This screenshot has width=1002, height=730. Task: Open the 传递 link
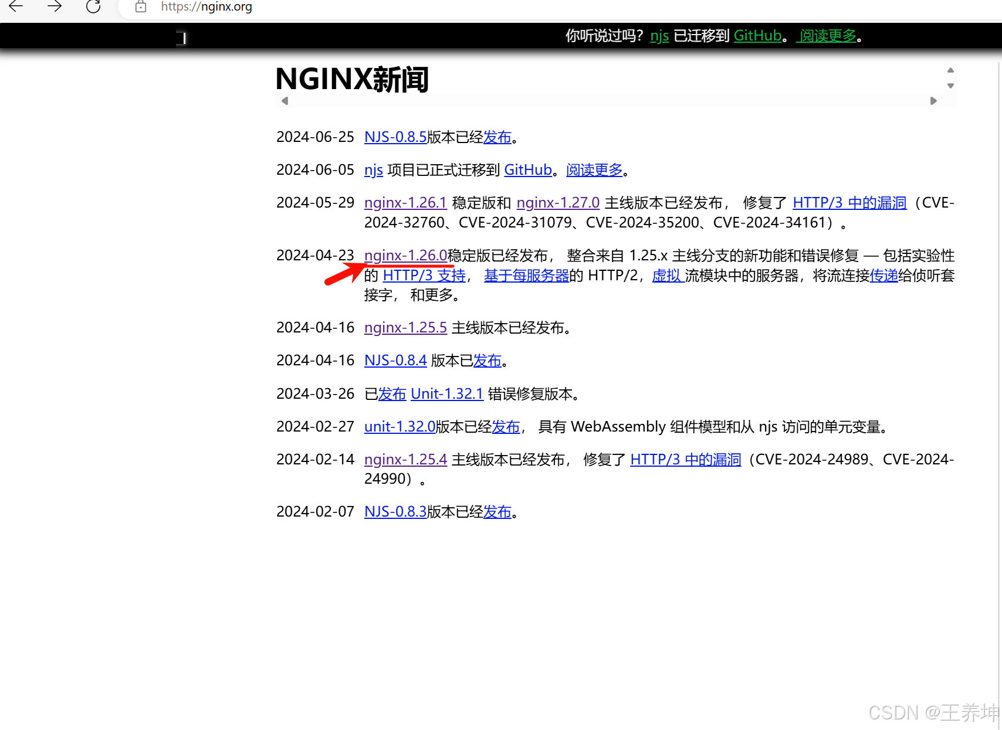pos(883,276)
